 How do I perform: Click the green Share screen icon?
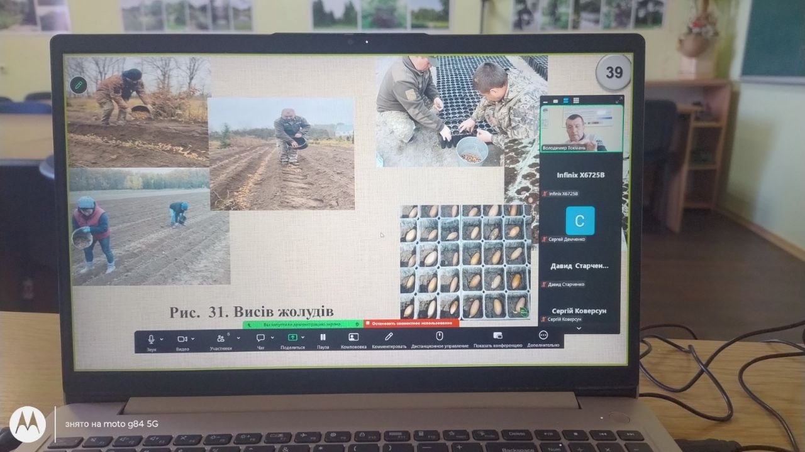(292, 338)
